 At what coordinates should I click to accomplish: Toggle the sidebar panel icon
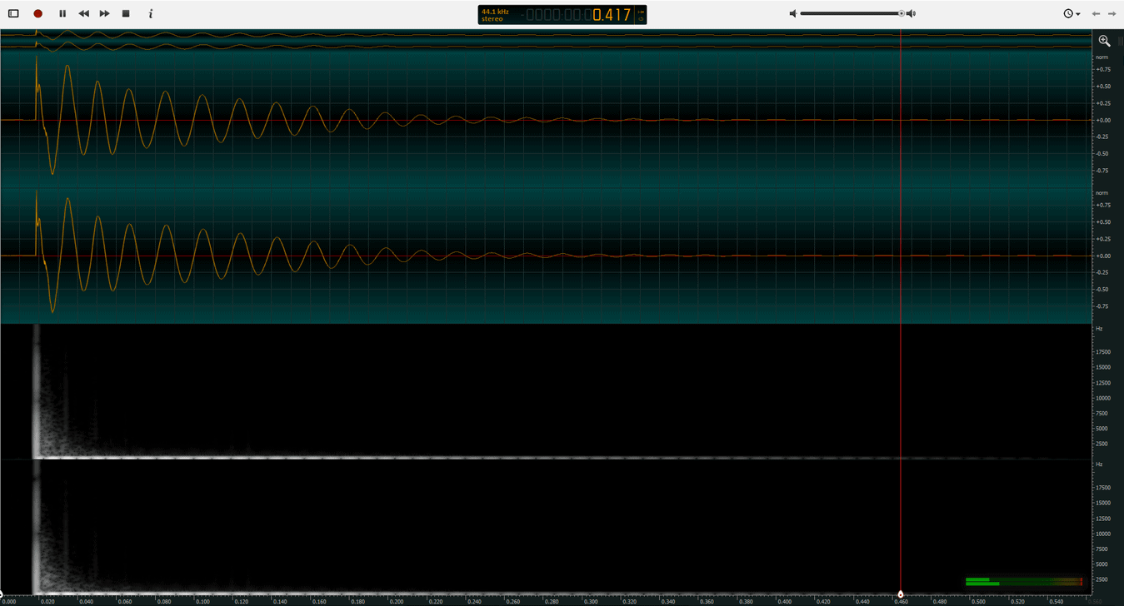[x=13, y=13]
